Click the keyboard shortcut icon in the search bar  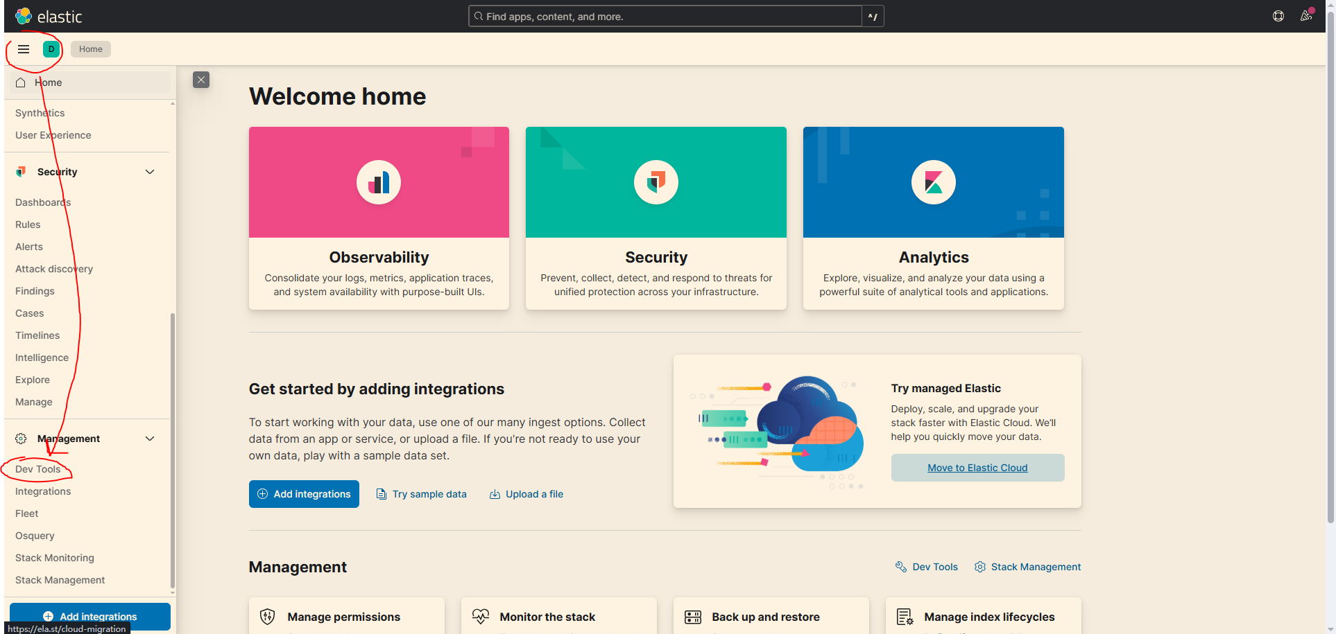pyautogui.click(x=873, y=17)
